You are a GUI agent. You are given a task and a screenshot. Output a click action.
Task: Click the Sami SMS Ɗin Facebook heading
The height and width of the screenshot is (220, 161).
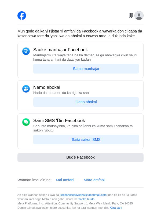pos(59,121)
